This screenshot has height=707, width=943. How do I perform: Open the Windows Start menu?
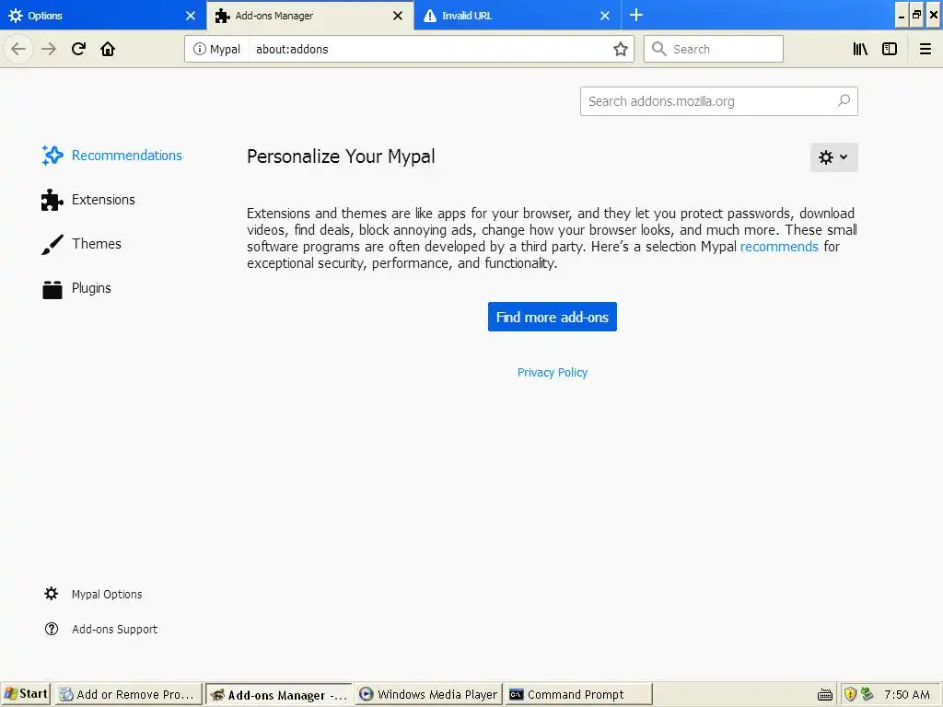pos(25,694)
